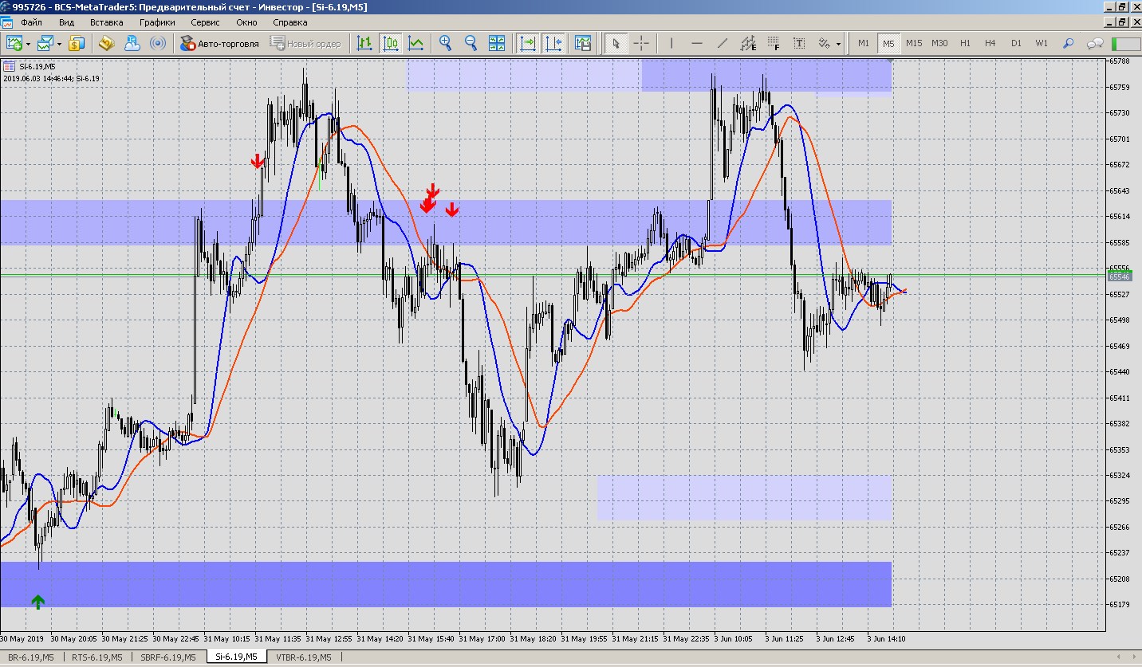Tile chart windows icon

(497, 43)
